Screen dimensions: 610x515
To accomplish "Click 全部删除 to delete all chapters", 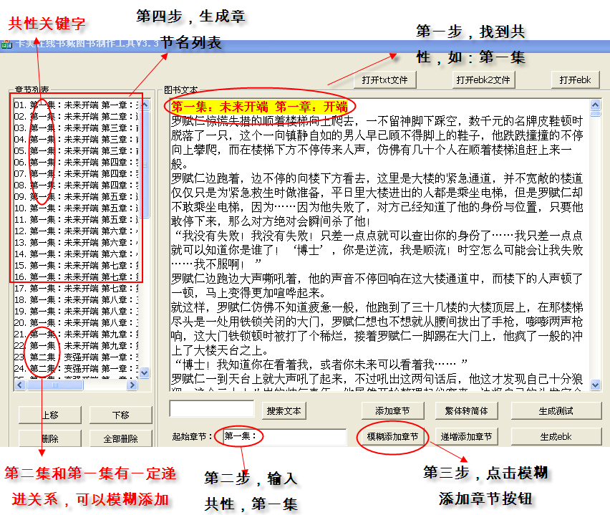I will pyautogui.click(x=120, y=438).
